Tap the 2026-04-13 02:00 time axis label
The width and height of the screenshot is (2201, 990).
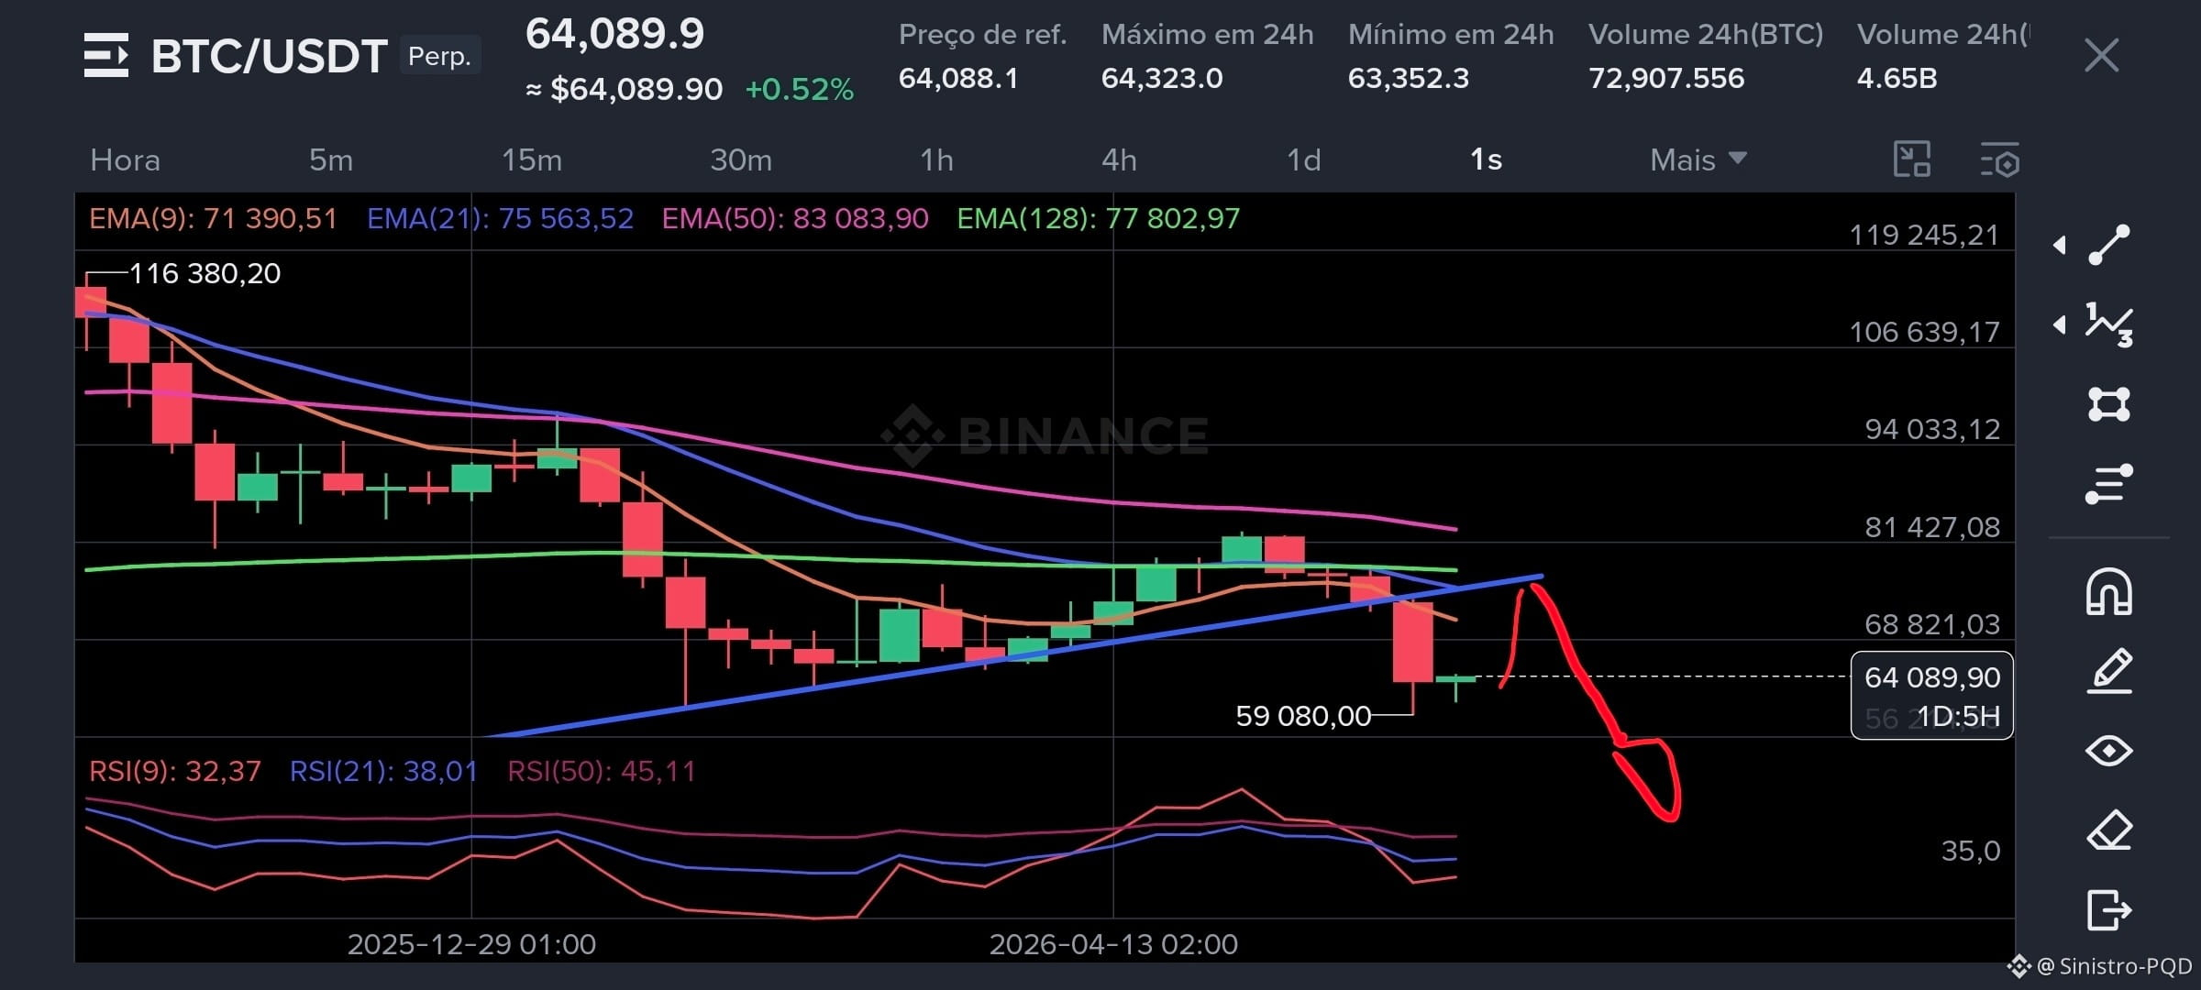click(1113, 944)
